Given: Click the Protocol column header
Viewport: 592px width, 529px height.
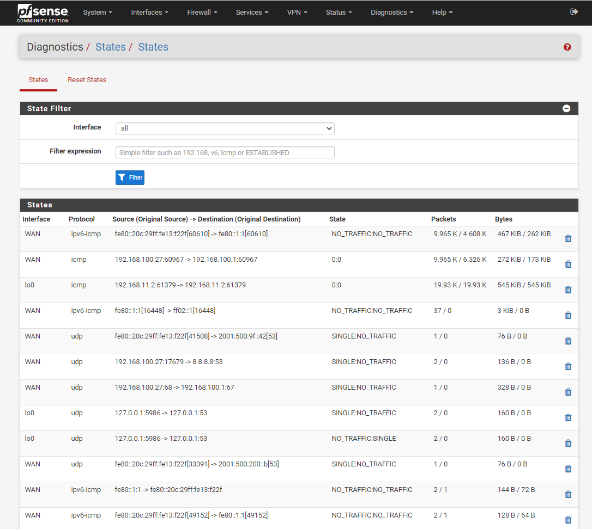Looking at the screenshot, I should [x=82, y=219].
